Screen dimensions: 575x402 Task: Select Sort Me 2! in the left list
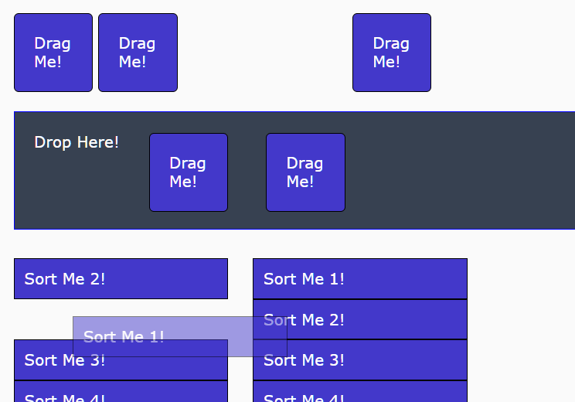(x=121, y=278)
